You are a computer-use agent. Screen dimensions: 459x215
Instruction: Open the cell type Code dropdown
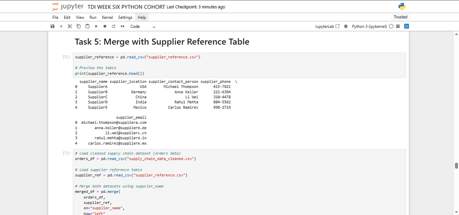click(x=143, y=26)
